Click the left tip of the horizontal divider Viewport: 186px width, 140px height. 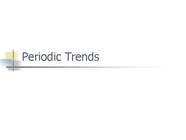point(7,67)
